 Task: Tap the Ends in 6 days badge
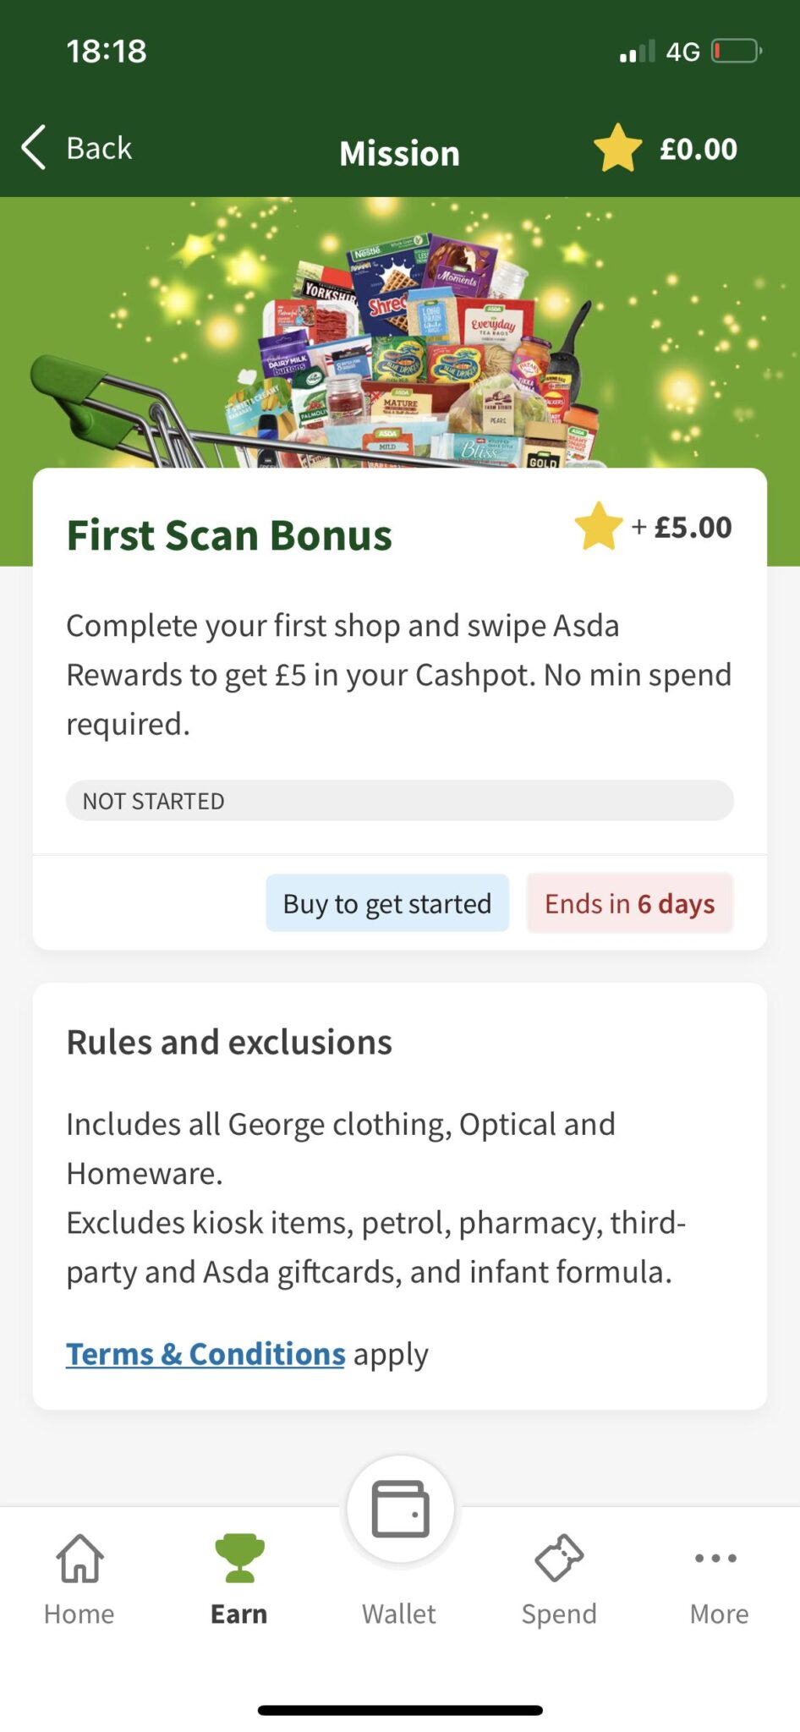(630, 903)
